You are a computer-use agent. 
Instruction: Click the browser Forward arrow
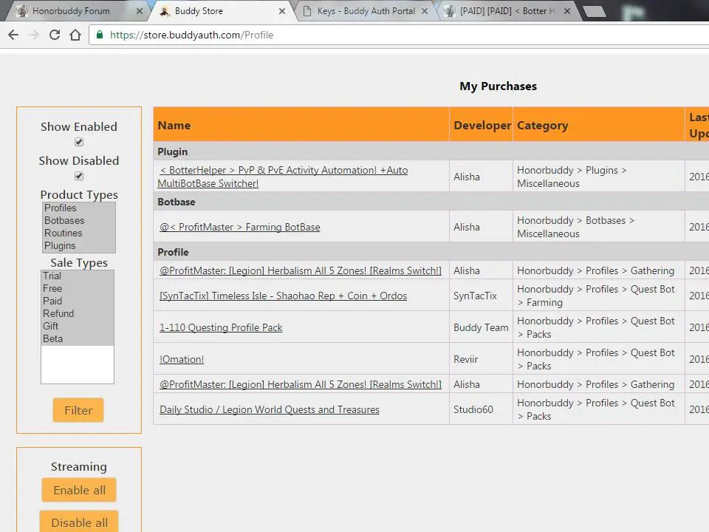(34, 35)
